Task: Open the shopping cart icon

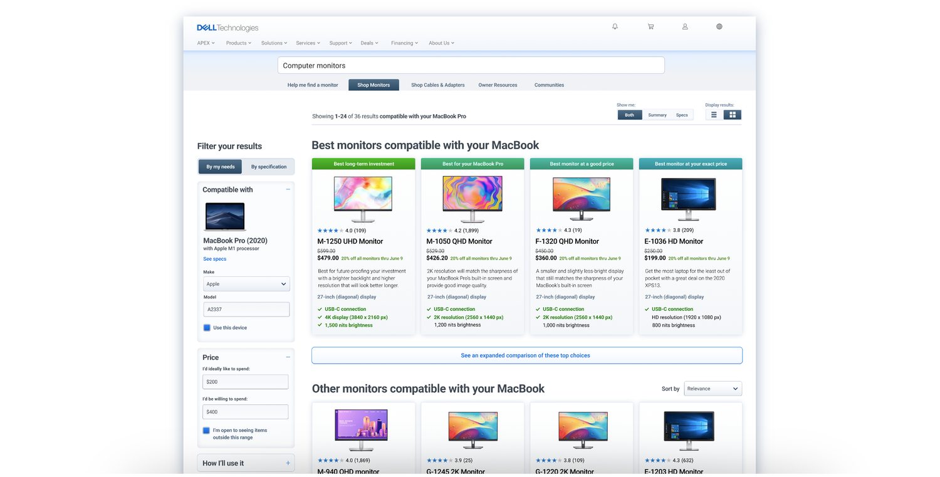Action: (650, 27)
